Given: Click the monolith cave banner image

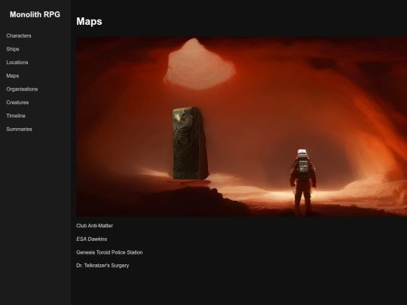Looking at the screenshot, I should (241, 127).
